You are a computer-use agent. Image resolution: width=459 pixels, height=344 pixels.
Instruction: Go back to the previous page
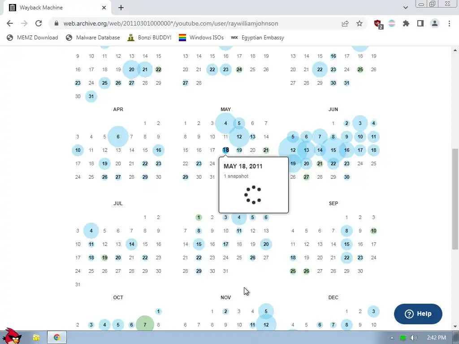(x=10, y=23)
